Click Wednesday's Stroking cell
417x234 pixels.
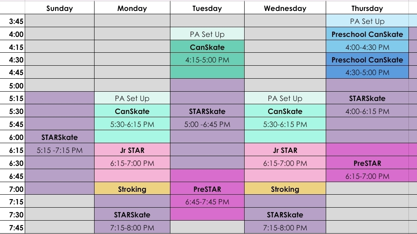285,189
